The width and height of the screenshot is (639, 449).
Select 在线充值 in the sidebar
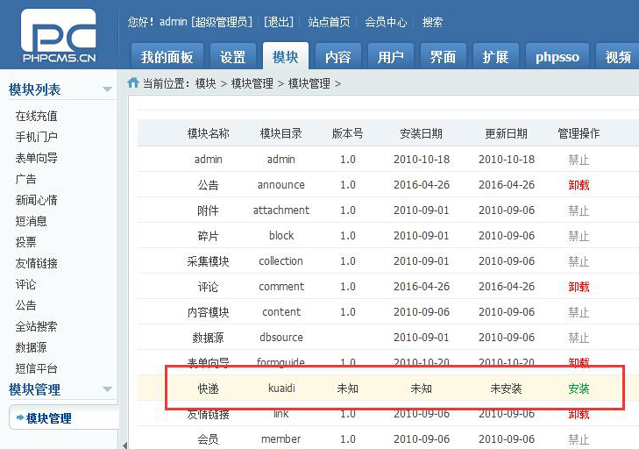(x=37, y=116)
